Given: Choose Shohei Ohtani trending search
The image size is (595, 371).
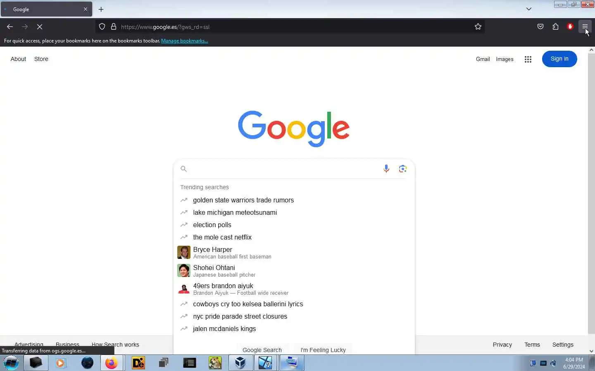Looking at the screenshot, I should 294,270.
